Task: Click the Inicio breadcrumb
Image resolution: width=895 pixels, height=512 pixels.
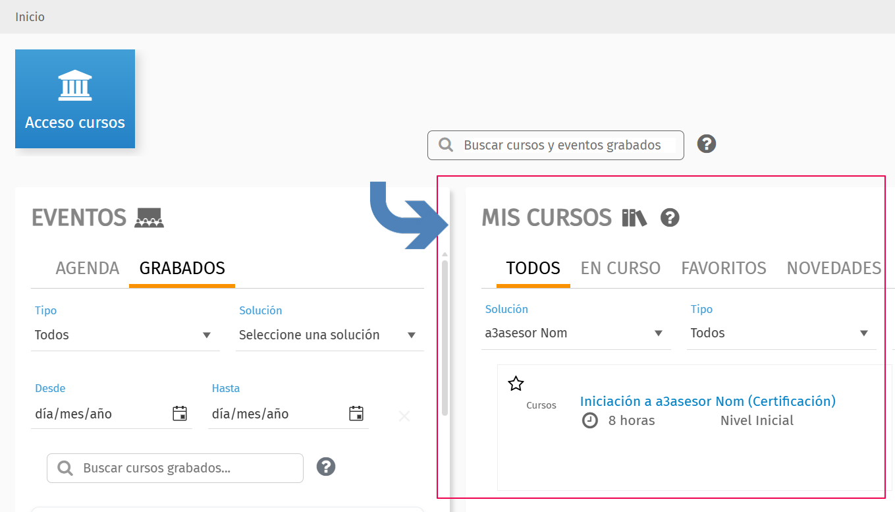Action: (30, 17)
